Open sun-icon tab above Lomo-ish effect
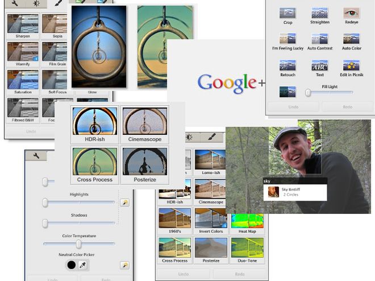Image resolution: width=375 pixels, height=281 pixels. pos(189,137)
